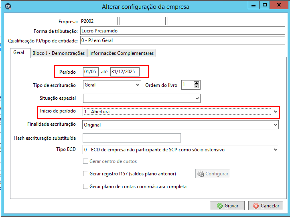Open the Informações Complementares tab

tap(122, 53)
